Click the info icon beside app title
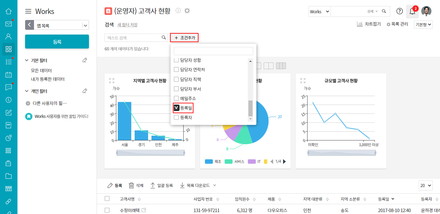The image size is (440, 214). (178, 11)
